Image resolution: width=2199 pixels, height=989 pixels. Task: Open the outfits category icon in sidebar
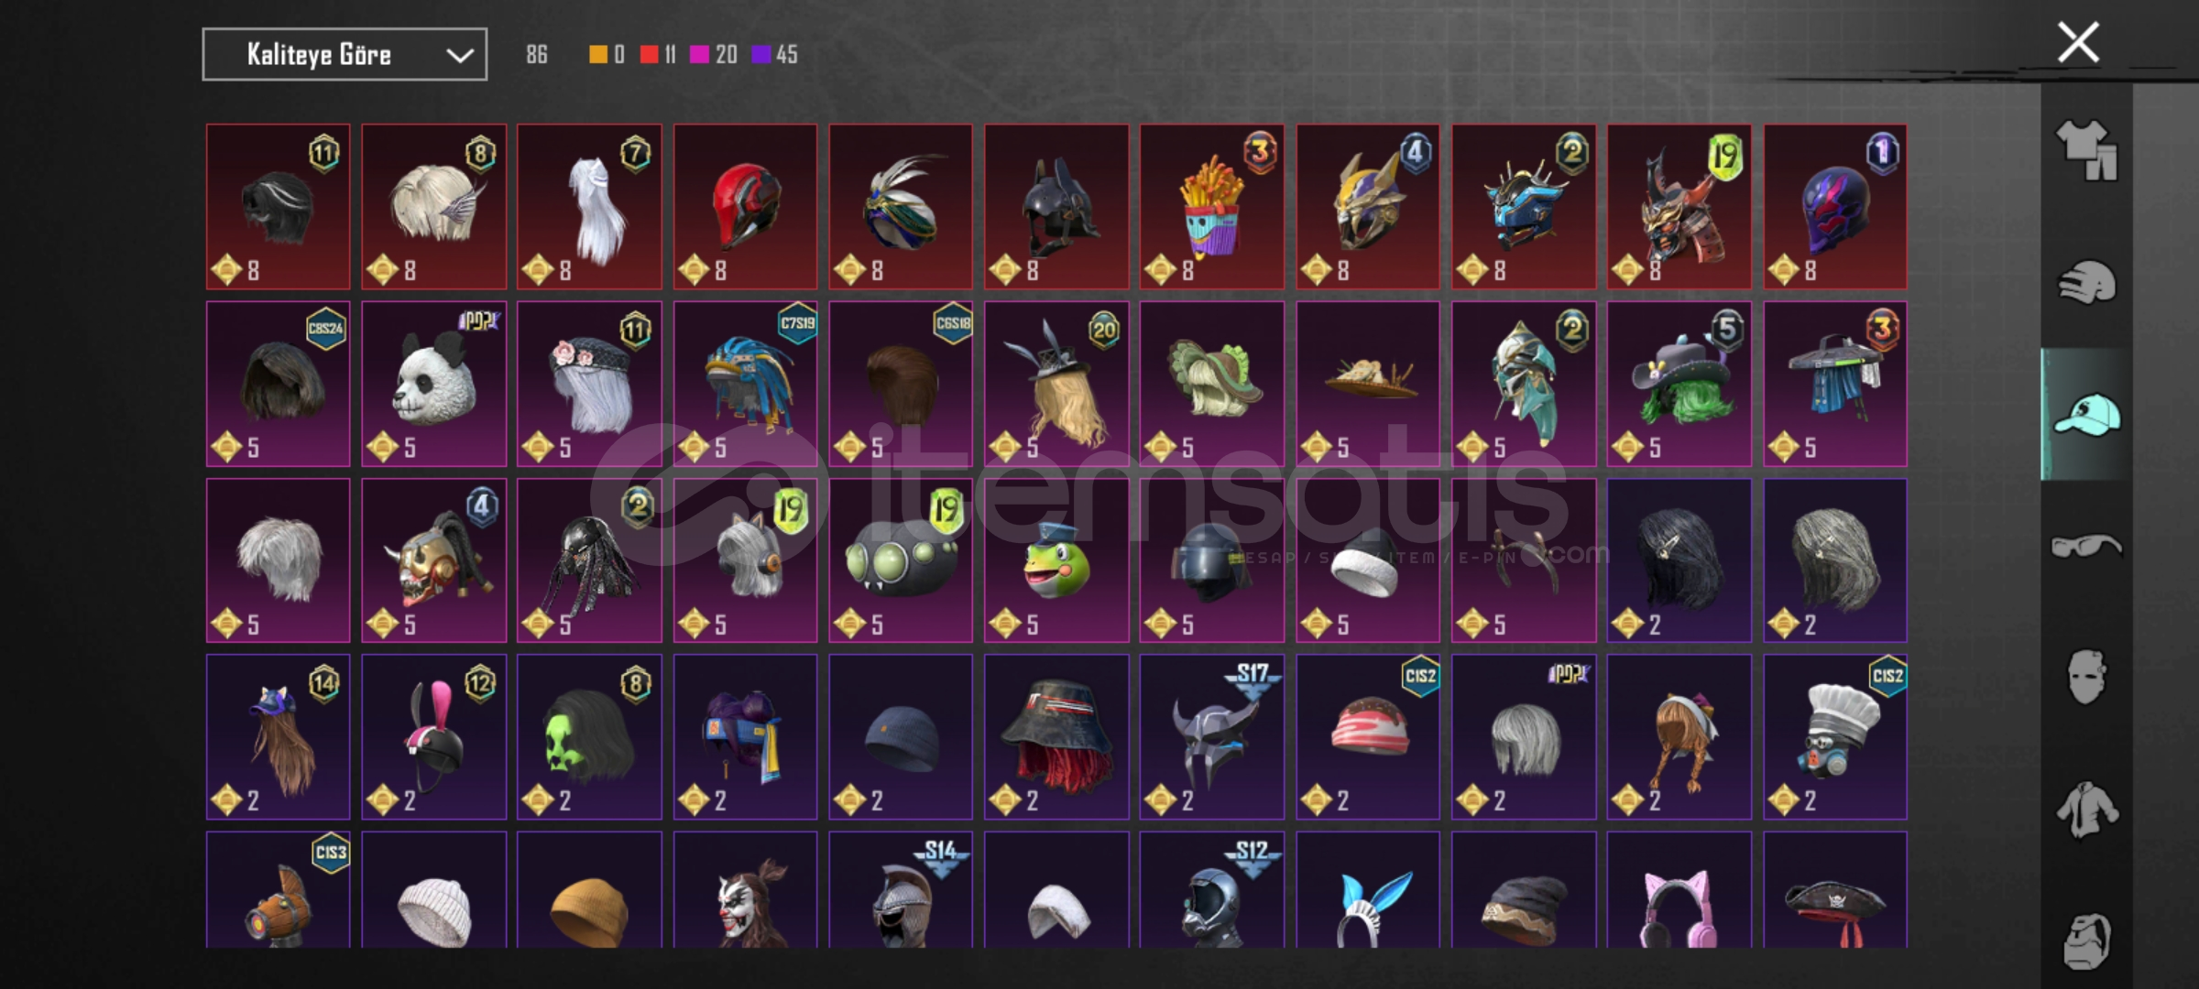pos(2086,150)
